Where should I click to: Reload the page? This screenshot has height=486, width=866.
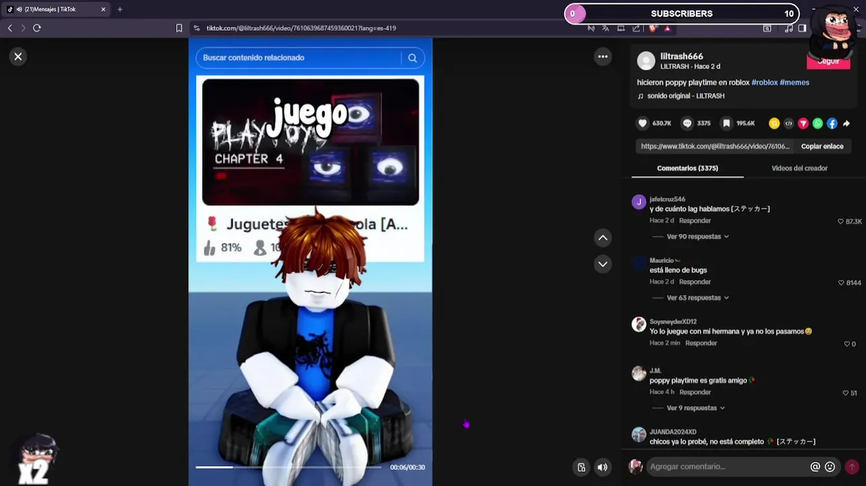click(x=37, y=28)
